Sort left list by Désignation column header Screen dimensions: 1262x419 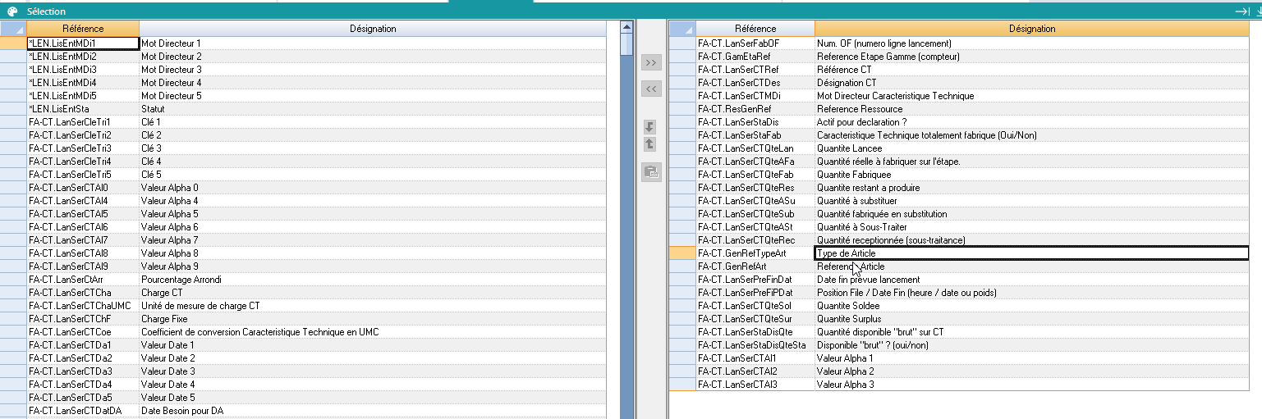point(373,29)
